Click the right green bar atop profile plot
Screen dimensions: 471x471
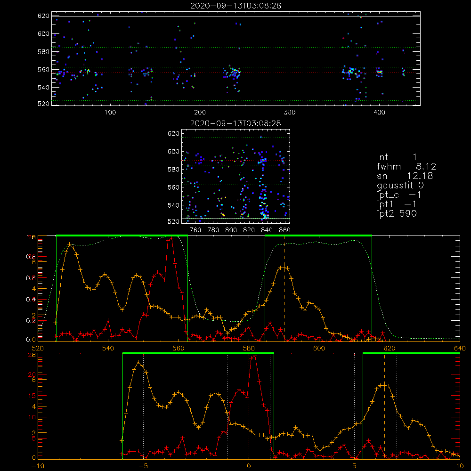[x=318, y=235]
